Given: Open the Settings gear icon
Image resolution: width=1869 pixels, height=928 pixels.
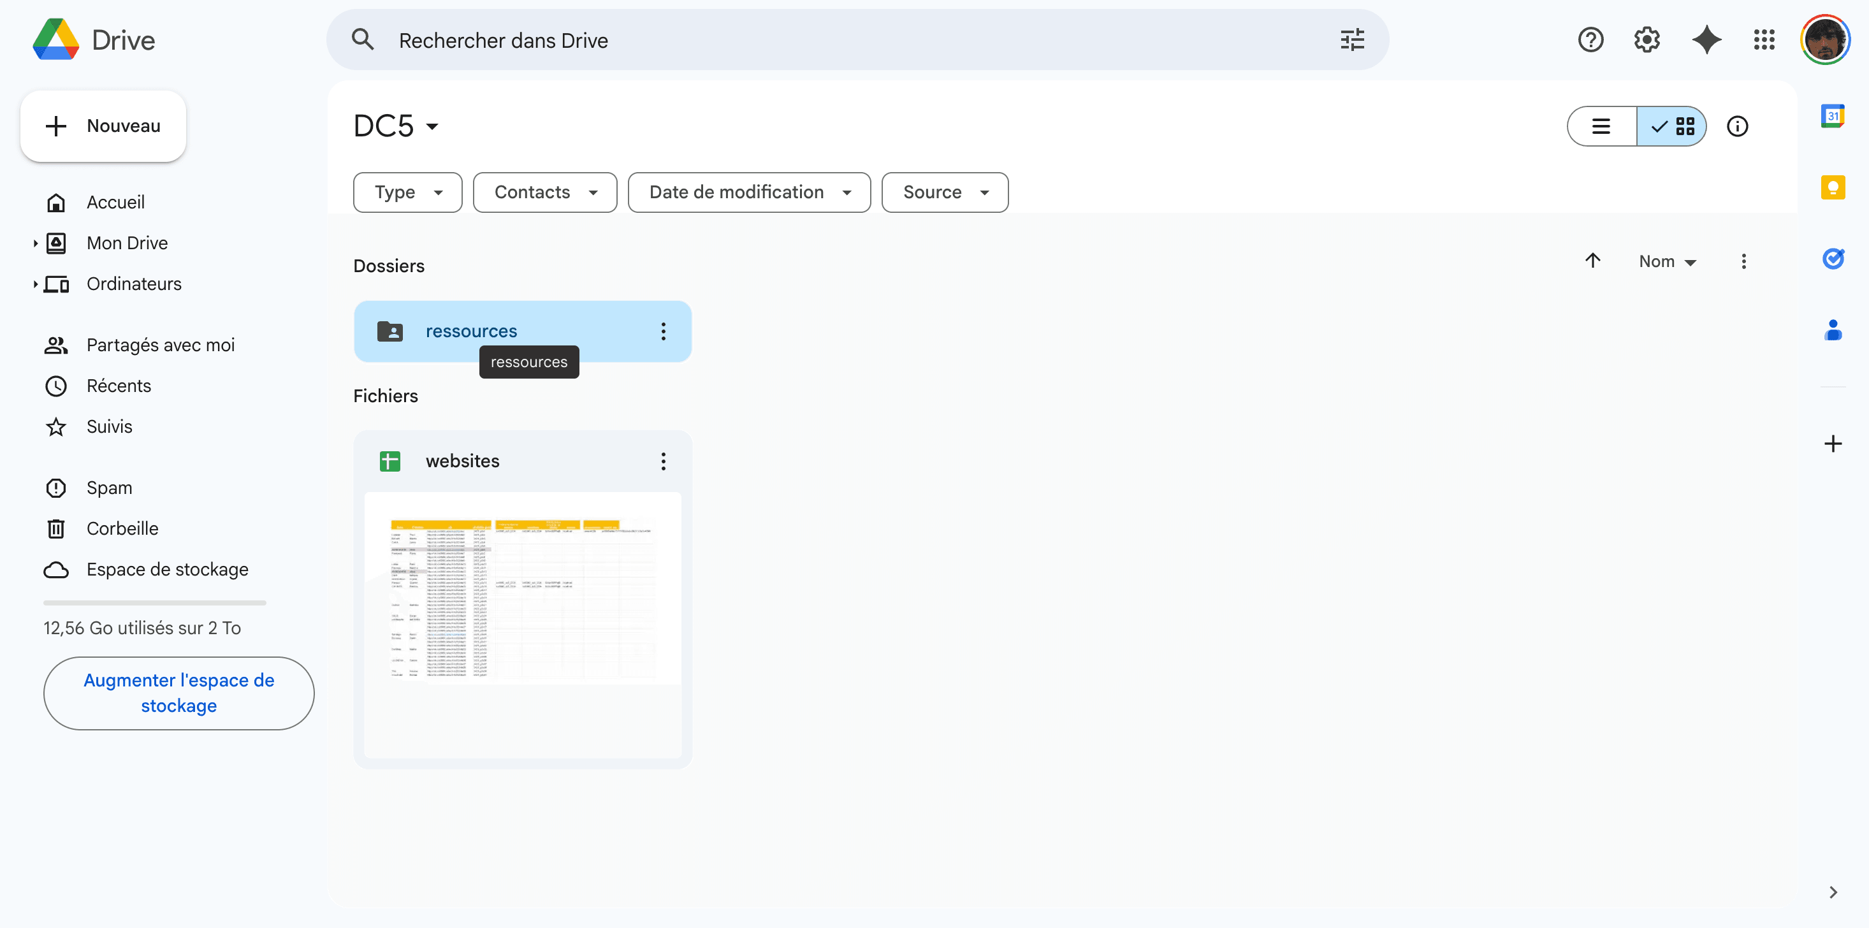Looking at the screenshot, I should (1647, 40).
